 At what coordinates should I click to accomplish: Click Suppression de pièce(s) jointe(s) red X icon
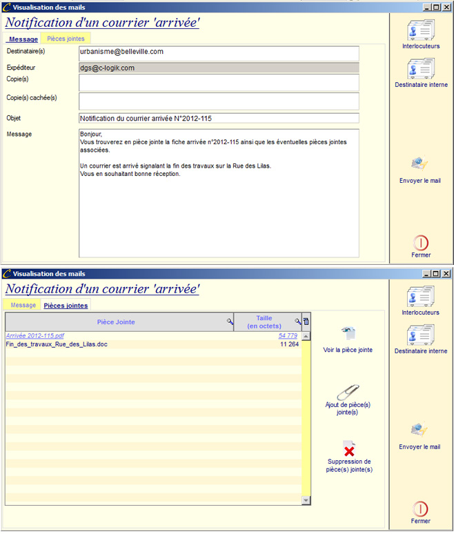coord(348,449)
